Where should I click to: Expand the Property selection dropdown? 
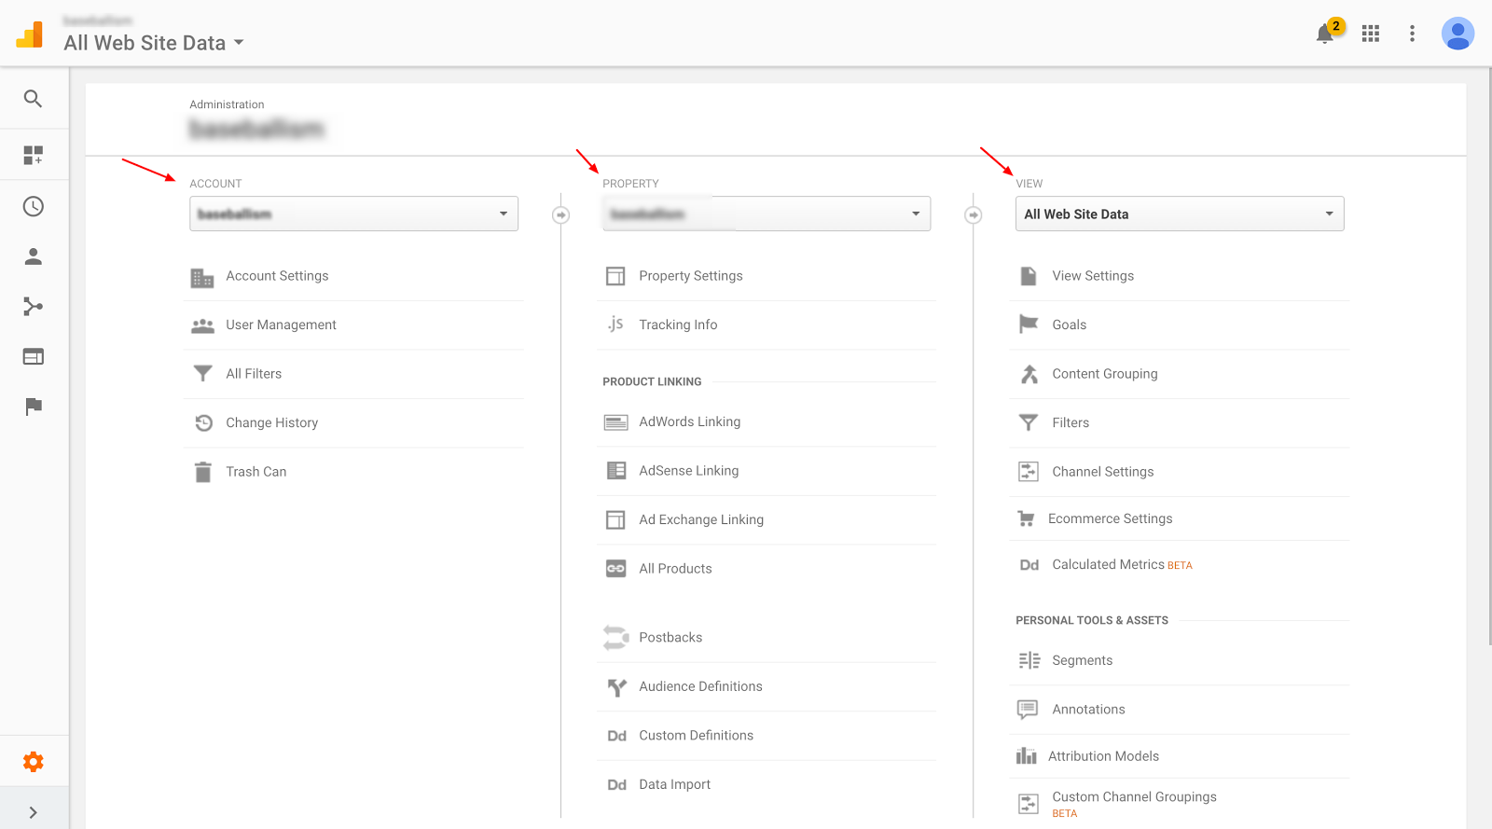tap(767, 214)
